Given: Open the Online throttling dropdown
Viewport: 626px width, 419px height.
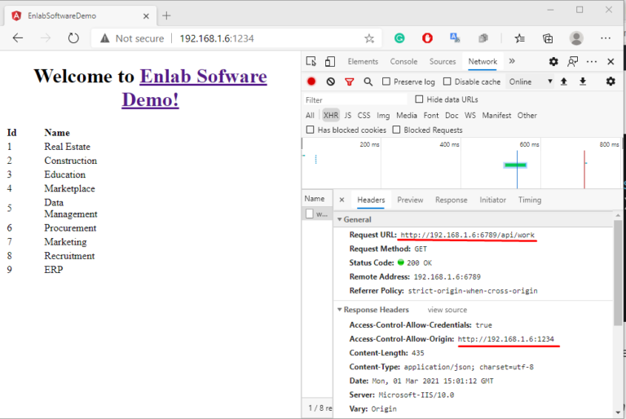Looking at the screenshot, I should (530, 82).
